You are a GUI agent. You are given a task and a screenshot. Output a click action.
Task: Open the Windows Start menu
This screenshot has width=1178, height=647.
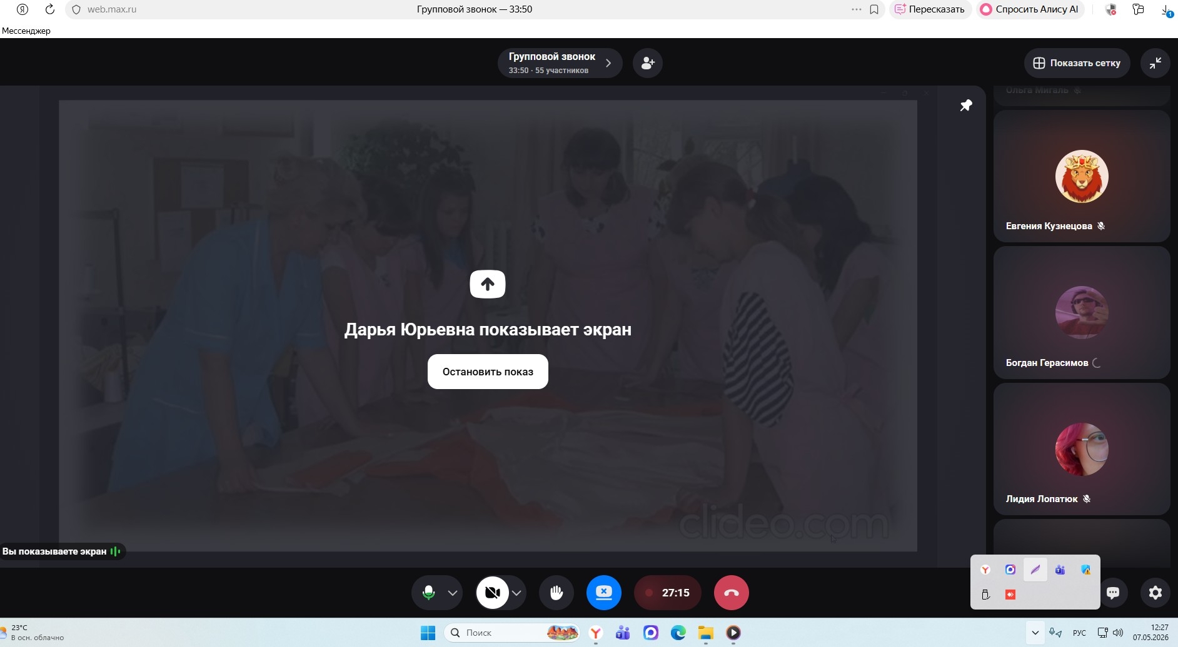click(428, 633)
